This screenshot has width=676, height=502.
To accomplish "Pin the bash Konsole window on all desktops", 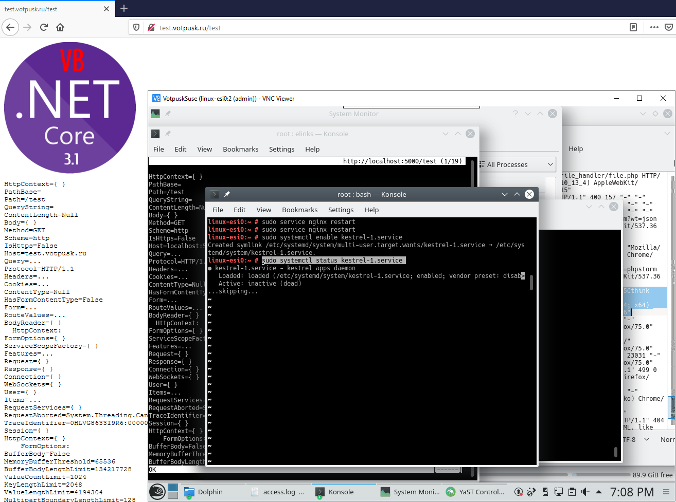I will pyautogui.click(x=227, y=194).
